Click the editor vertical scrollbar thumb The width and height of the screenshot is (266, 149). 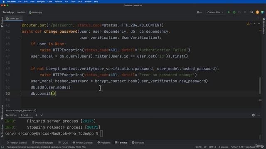click(x=260, y=86)
